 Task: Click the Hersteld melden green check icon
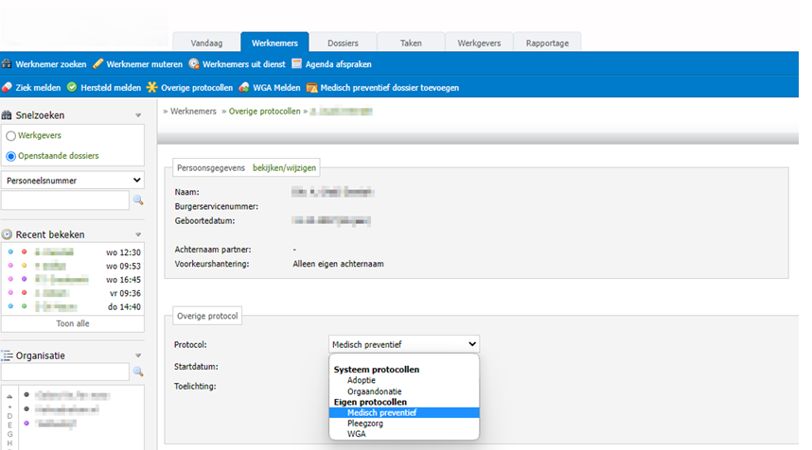click(71, 88)
